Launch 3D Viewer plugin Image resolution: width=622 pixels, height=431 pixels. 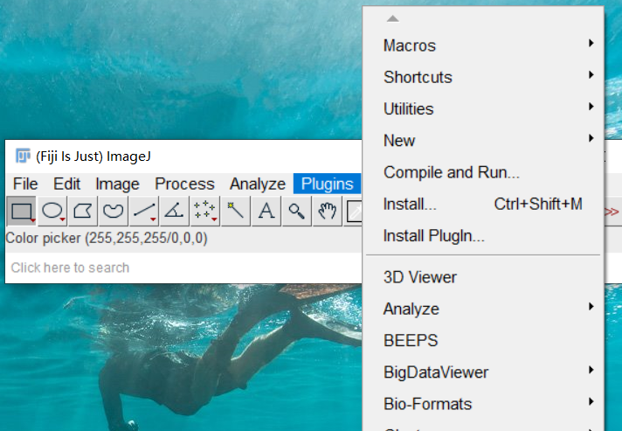[x=483, y=277]
